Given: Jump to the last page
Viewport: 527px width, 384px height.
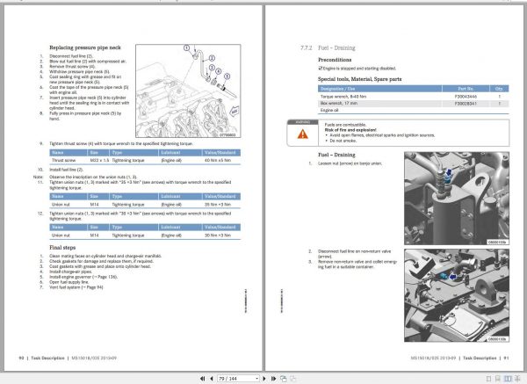Looking at the screenshot, I should [x=273, y=379].
